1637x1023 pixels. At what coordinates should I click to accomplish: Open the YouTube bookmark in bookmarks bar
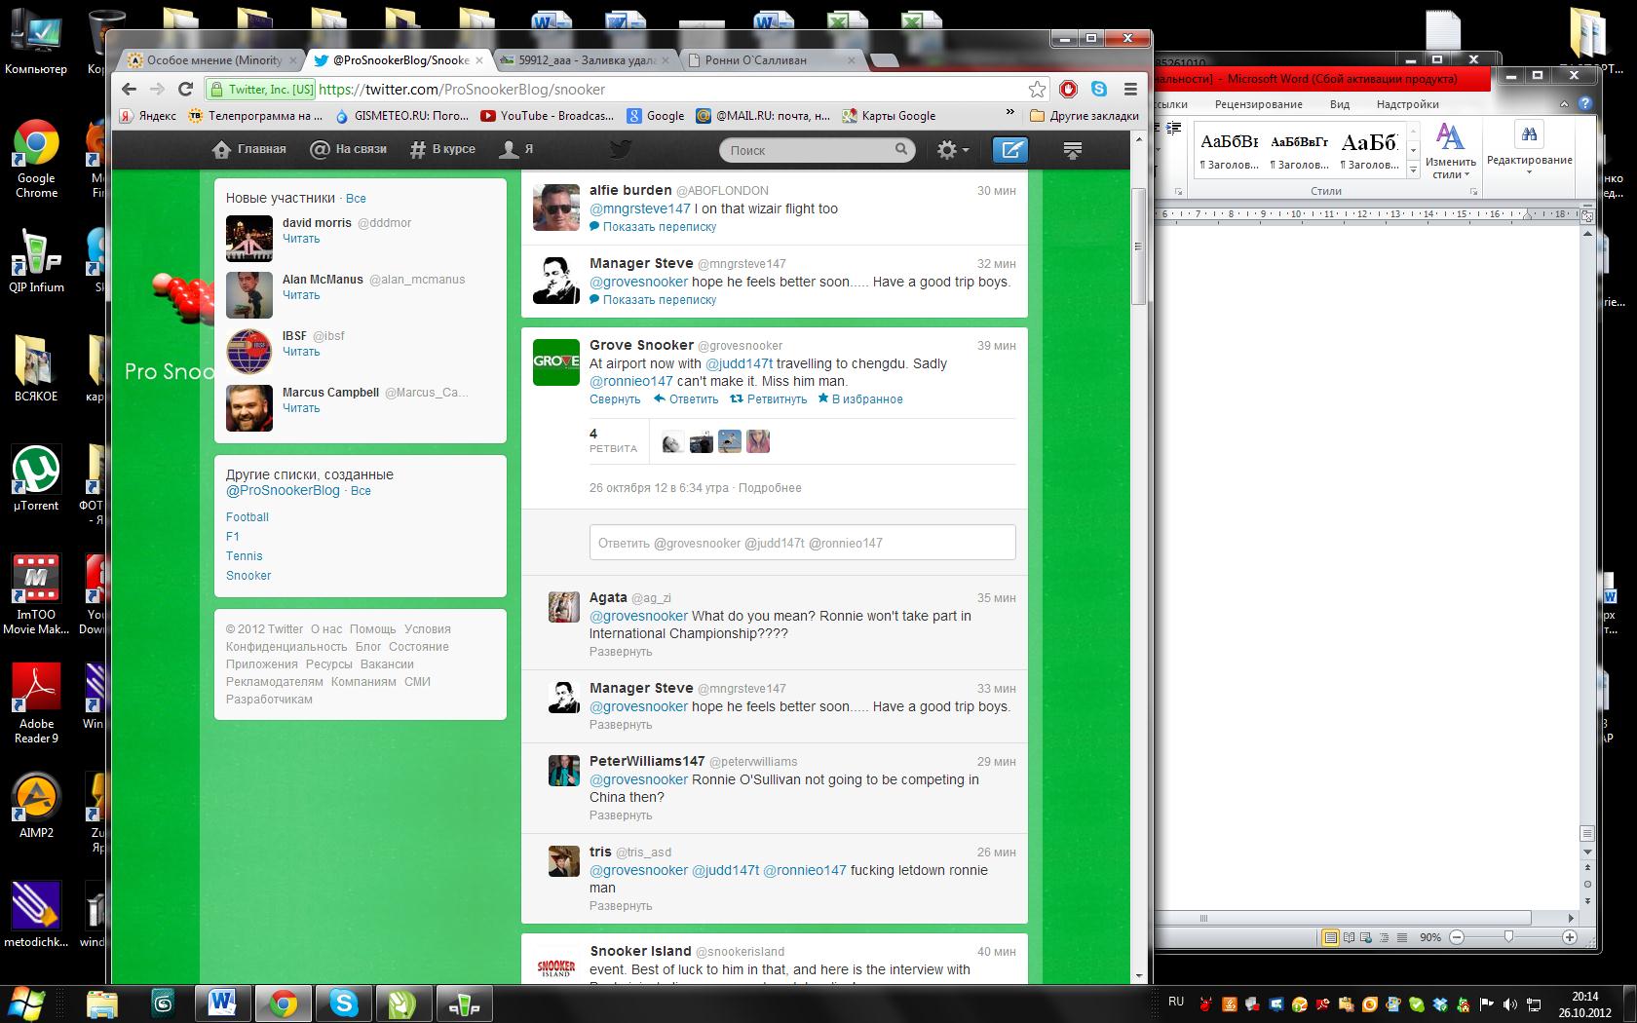547,115
